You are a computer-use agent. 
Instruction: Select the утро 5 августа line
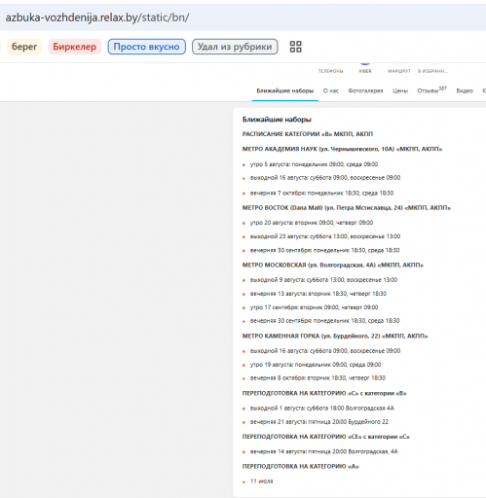(x=314, y=164)
